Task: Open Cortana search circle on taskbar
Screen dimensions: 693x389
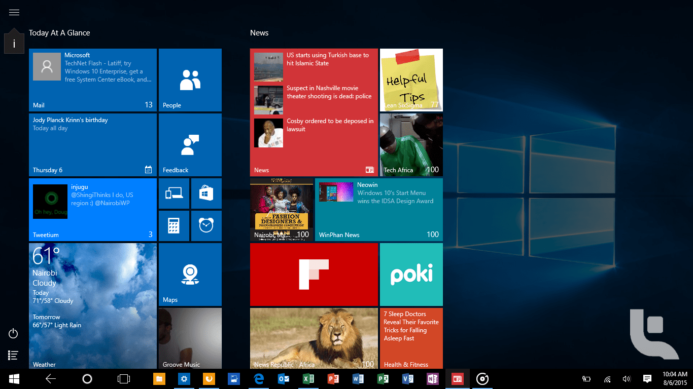Action: [x=87, y=379]
